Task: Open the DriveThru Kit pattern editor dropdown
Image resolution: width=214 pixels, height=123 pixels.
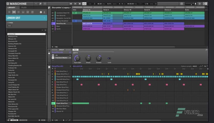Action: click(x=70, y=66)
